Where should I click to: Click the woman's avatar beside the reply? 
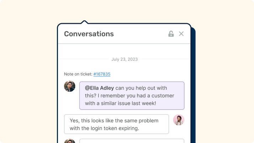click(179, 120)
